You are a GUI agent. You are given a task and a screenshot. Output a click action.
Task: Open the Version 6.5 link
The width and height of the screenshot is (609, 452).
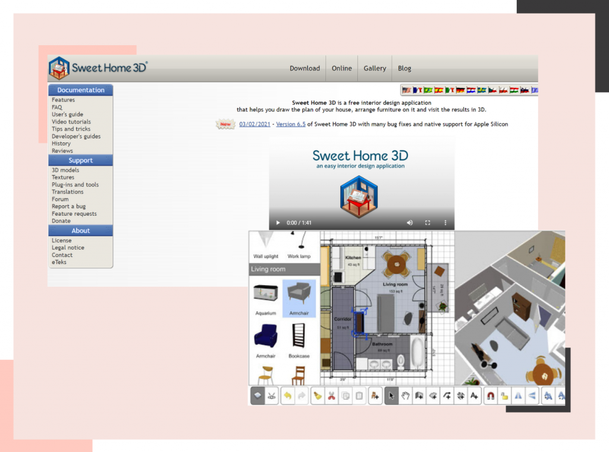[x=291, y=124]
